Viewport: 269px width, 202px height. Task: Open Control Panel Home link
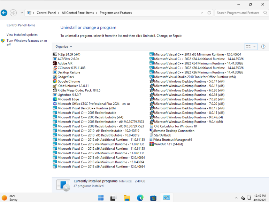tap(21, 25)
